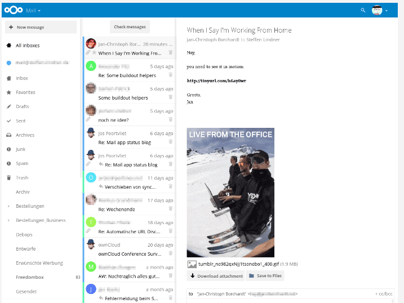The image size is (404, 303).
Task: Open the Spam folder
Action: [x=22, y=163]
